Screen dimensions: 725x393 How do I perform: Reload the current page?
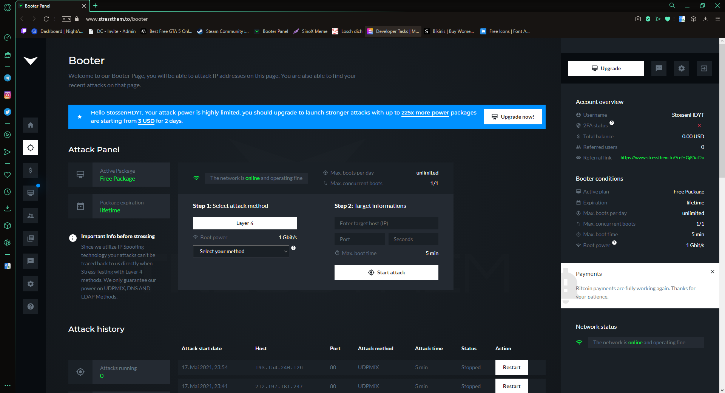[x=46, y=19]
